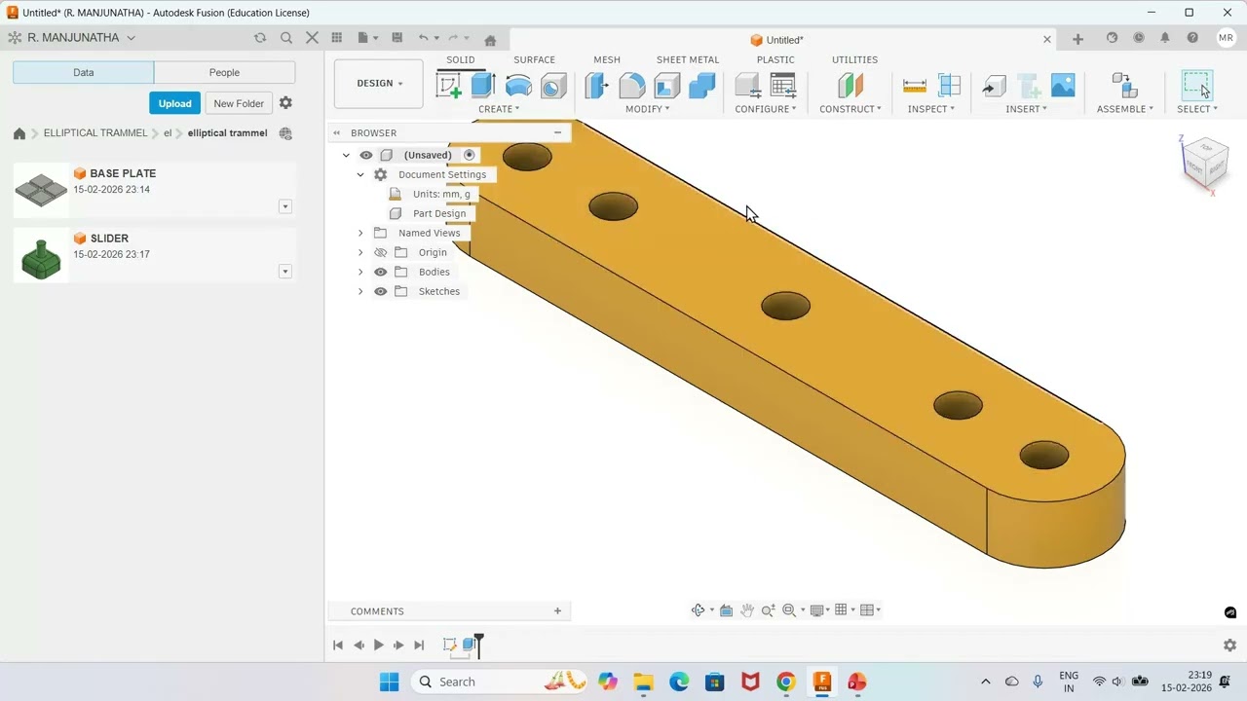
Task: Play the timeline
Action: [x=378, y=645]
